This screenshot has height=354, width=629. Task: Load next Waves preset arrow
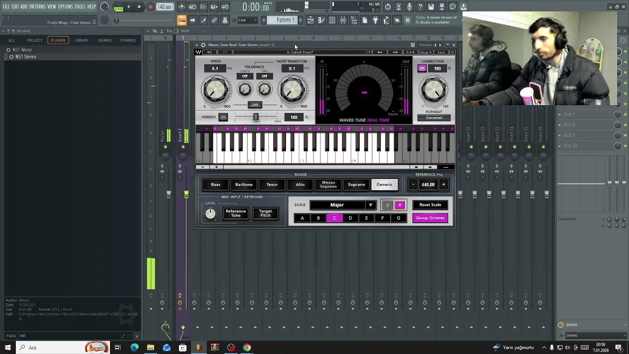395,52
